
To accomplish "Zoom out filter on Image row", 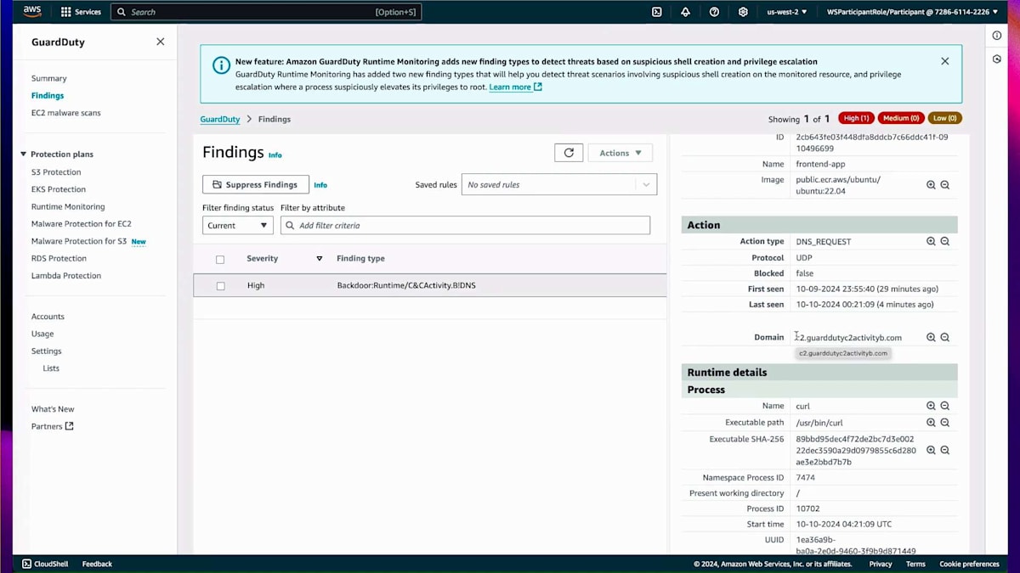I will pos(944,185).
